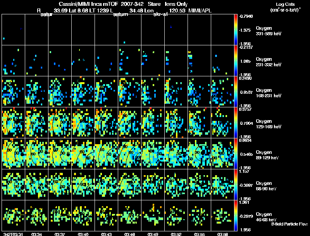Select the color bar beside Oxygen 331-589 keV
This screenshot has height=236, width=310.
click(x=236, y=30)
